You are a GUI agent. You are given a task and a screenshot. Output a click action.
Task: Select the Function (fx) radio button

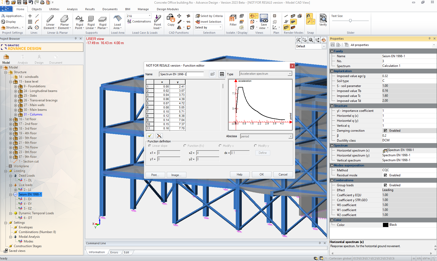pos(185,146)
